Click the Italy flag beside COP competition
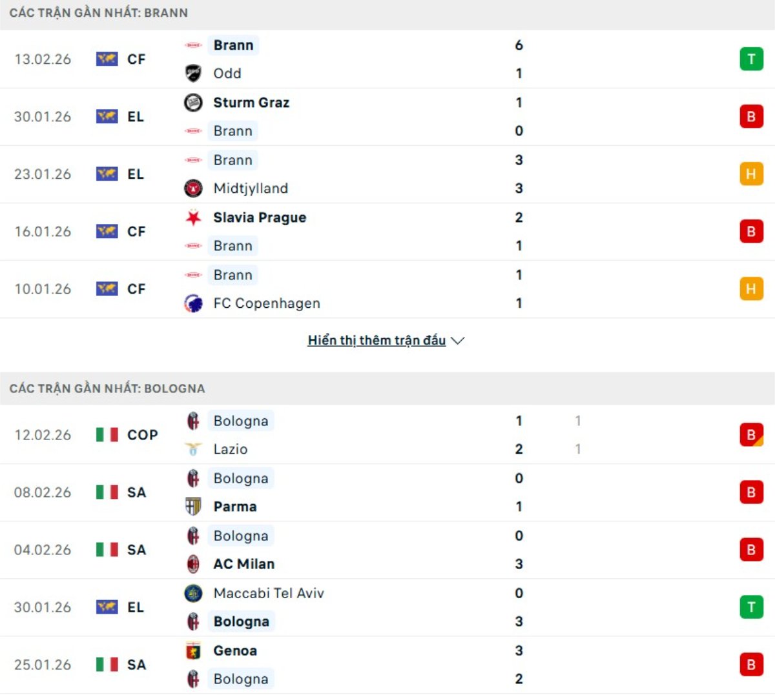The width and height of the screenshot is (775, 695). coord(107,435)
